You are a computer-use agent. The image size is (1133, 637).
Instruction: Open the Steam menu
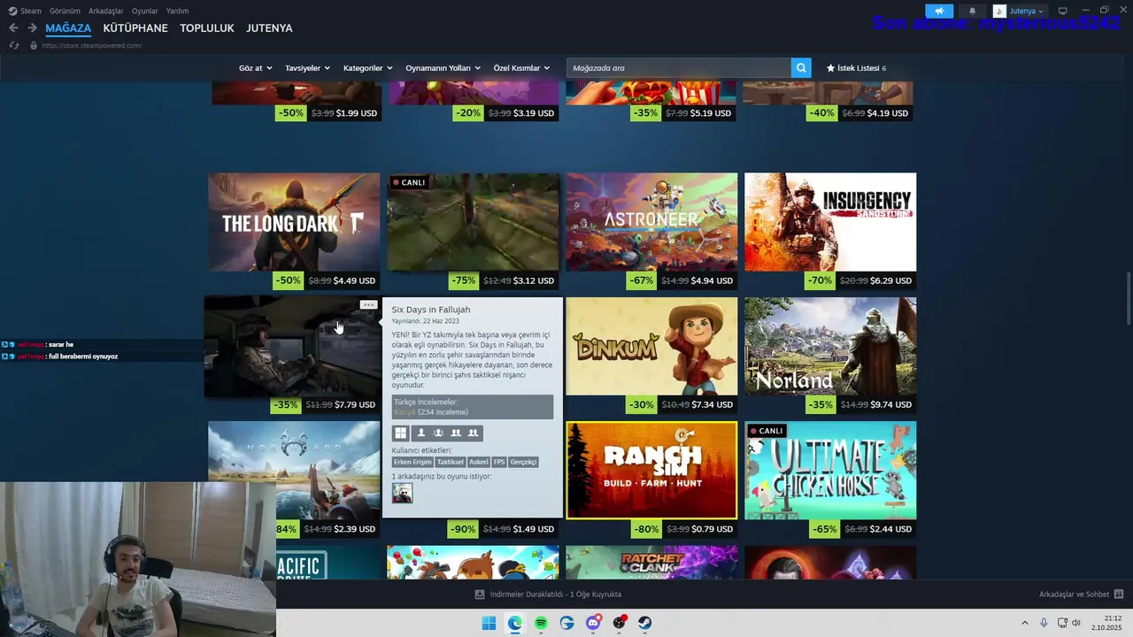tap(26, 12)
